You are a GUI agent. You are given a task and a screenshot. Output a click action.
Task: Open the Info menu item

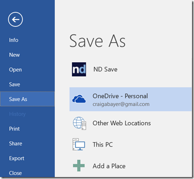[14, 40]
